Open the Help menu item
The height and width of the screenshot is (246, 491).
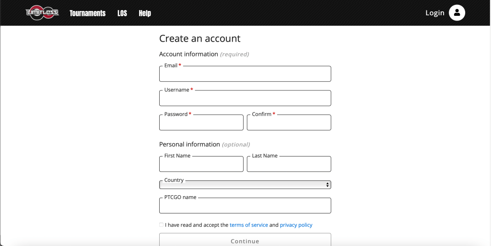145,13
